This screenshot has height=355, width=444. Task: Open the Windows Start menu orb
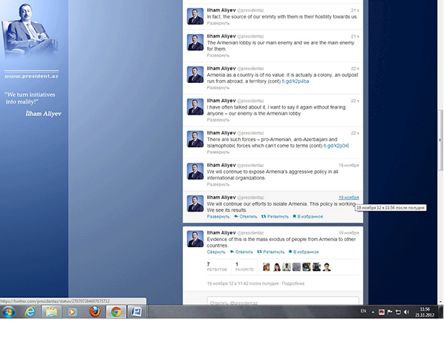[x=8, y=311]
